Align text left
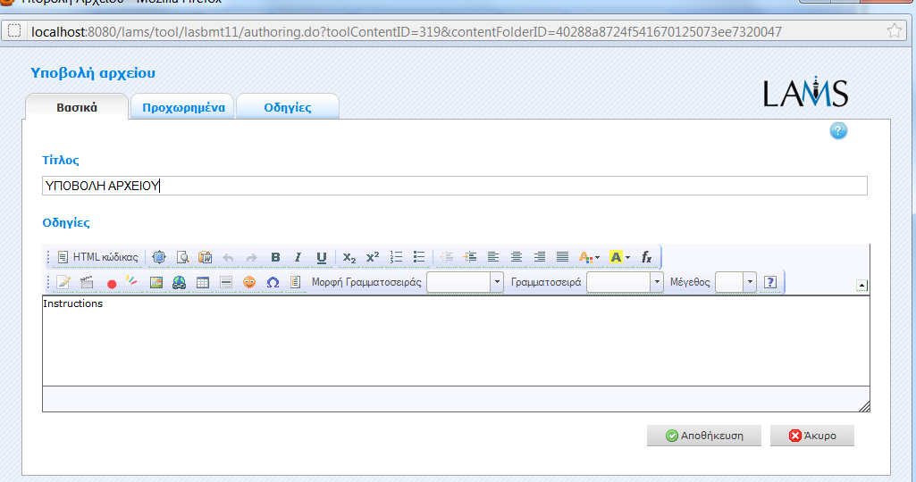This screenshot has width=916, height=482. coord(493,257)
